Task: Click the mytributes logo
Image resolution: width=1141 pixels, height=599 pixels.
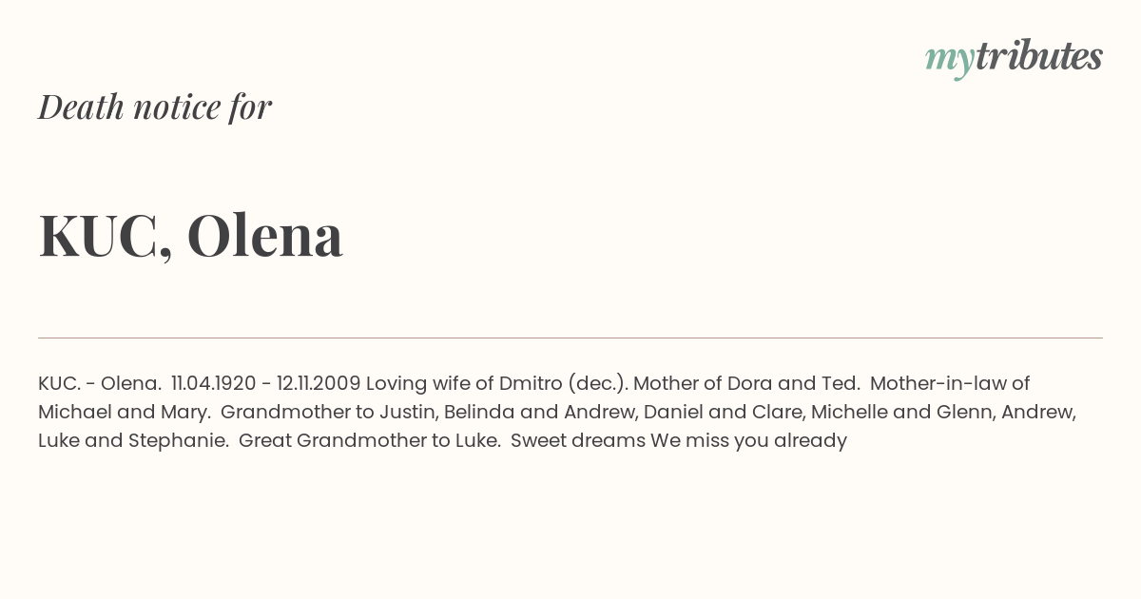Action: click(1014, 58)
